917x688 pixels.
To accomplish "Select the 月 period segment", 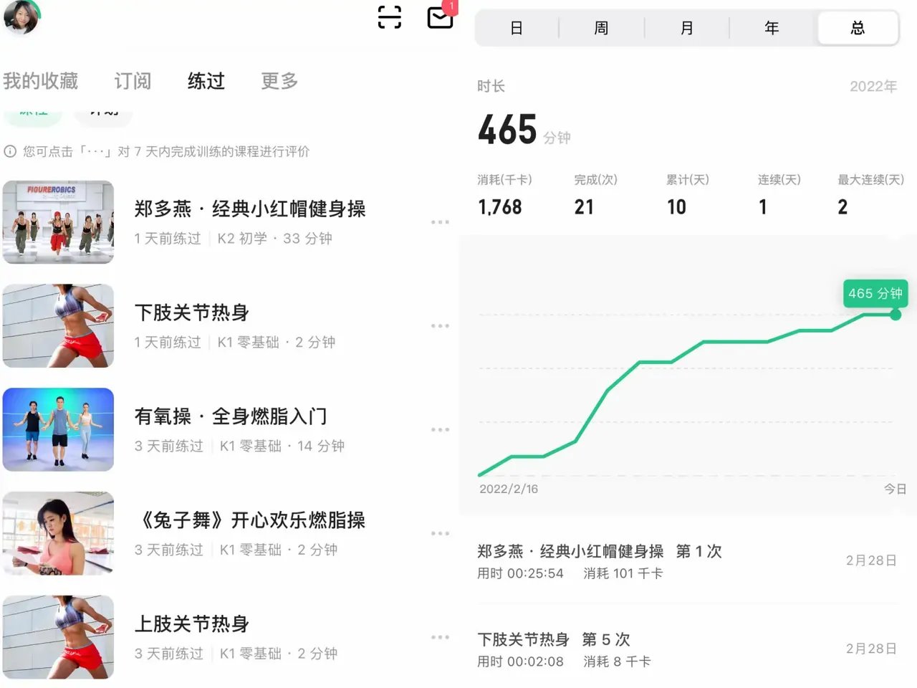I will coord(686,28).
